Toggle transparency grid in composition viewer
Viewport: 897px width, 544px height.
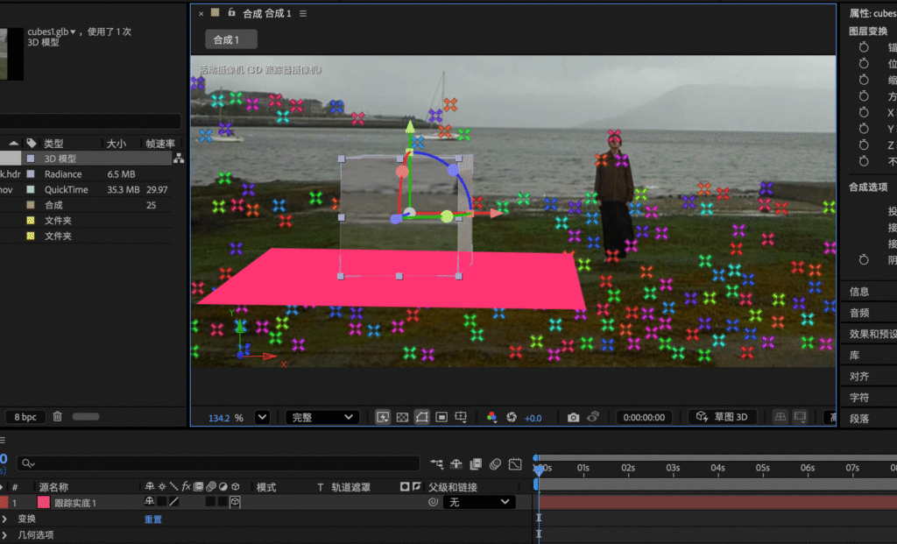402,418
